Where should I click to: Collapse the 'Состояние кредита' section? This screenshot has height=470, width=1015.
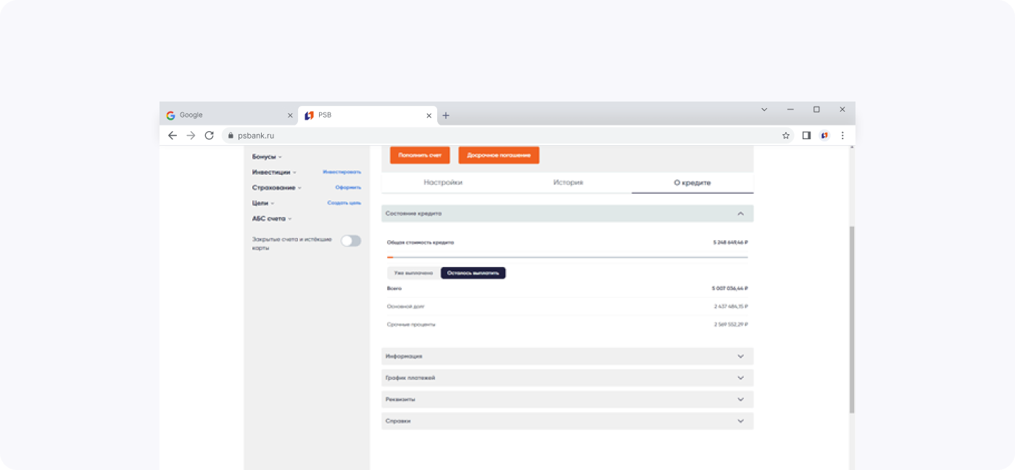[x=740, y=214]
